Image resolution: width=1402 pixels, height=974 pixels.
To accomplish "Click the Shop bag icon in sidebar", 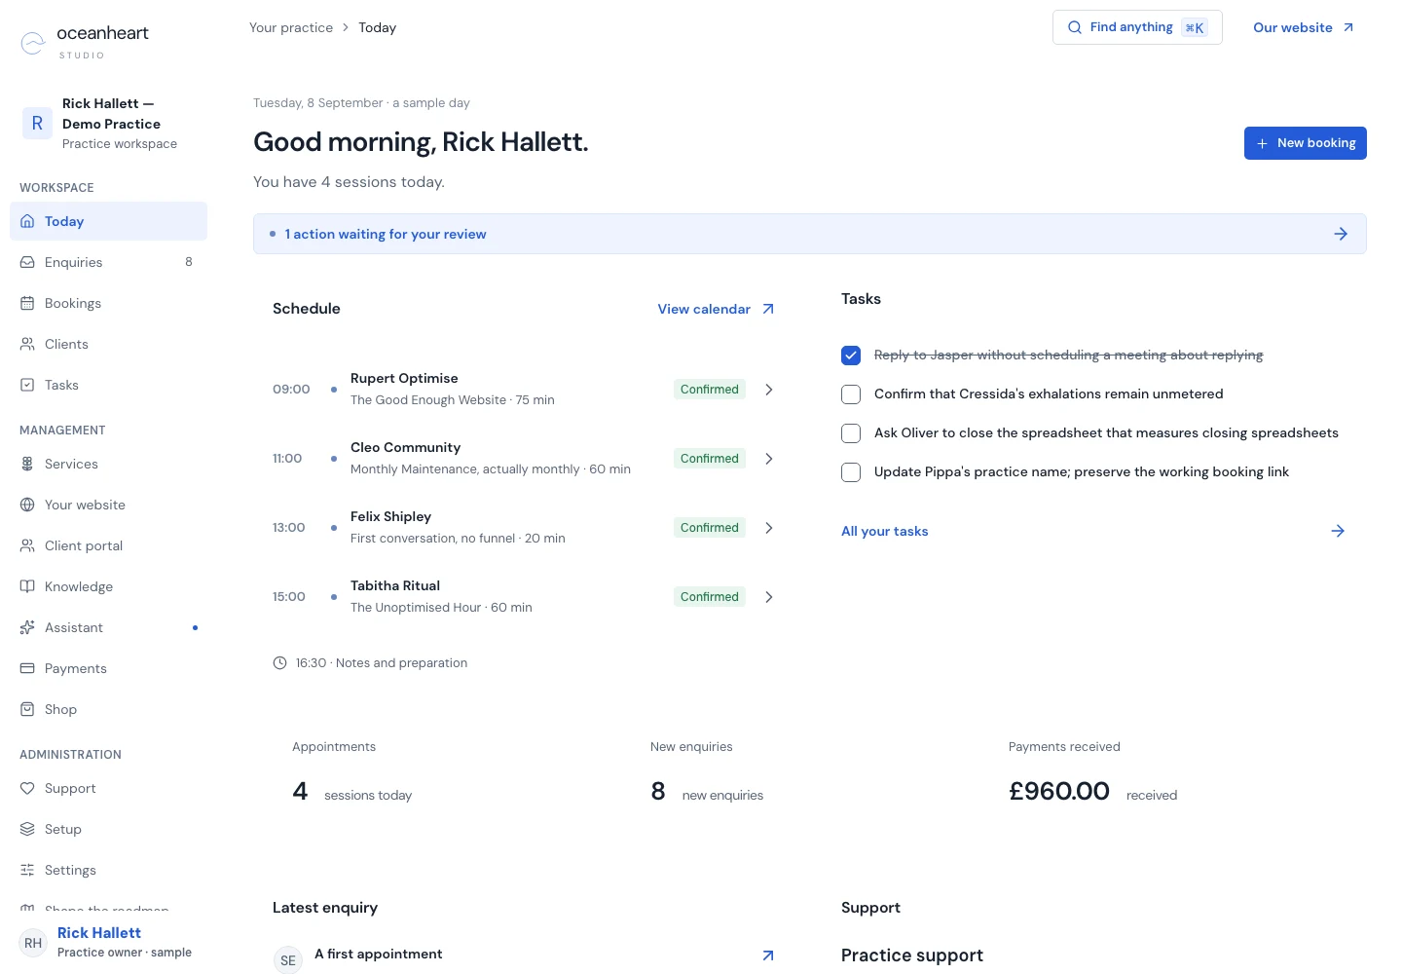I will tap(27, 709).
